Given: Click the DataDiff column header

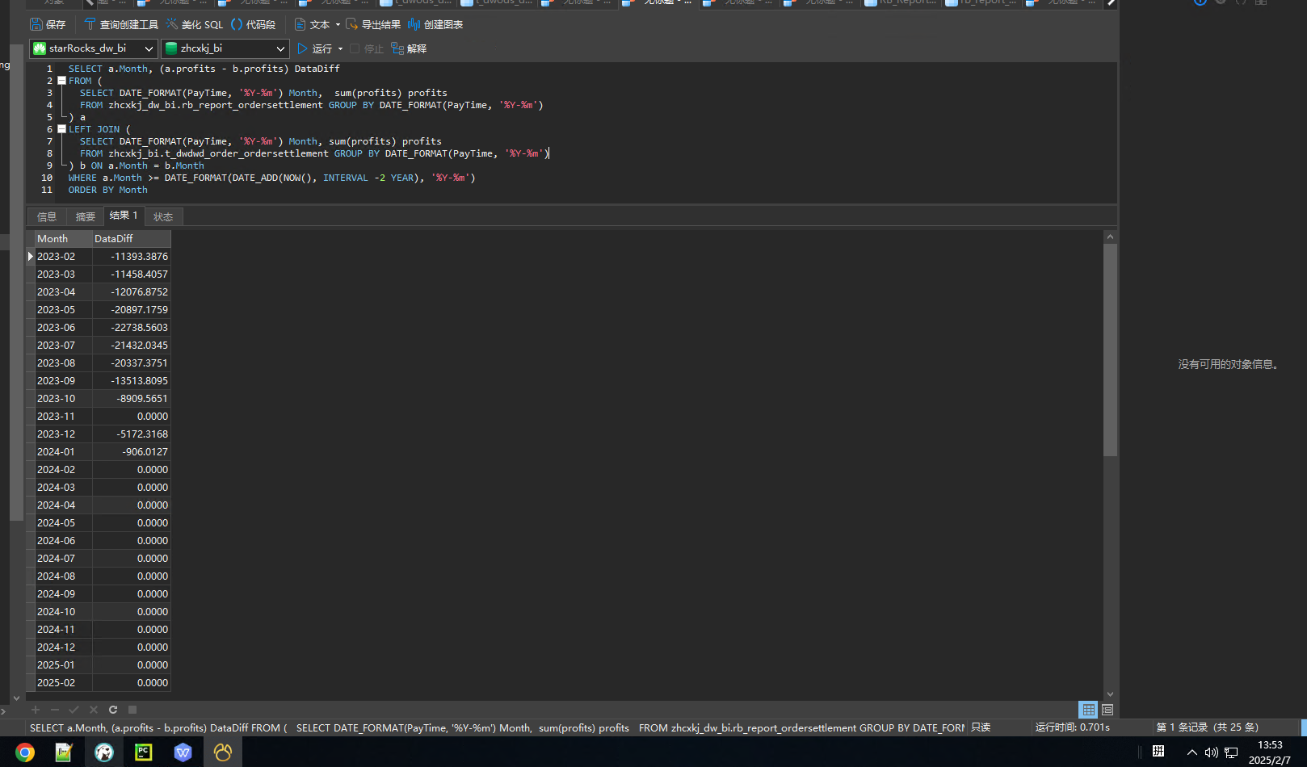Looking at the screenshot, I should 131,238.
